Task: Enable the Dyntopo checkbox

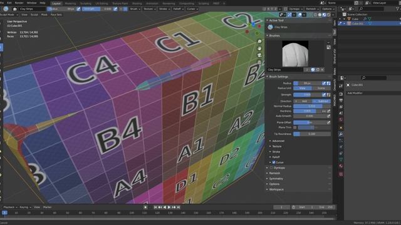Action: point(271,168)
